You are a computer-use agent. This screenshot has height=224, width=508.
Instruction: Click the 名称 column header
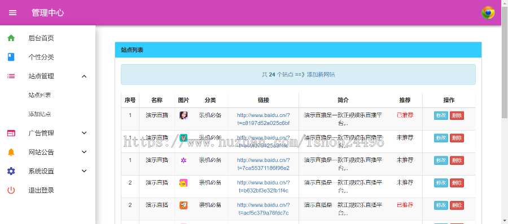tap(157, 100)
